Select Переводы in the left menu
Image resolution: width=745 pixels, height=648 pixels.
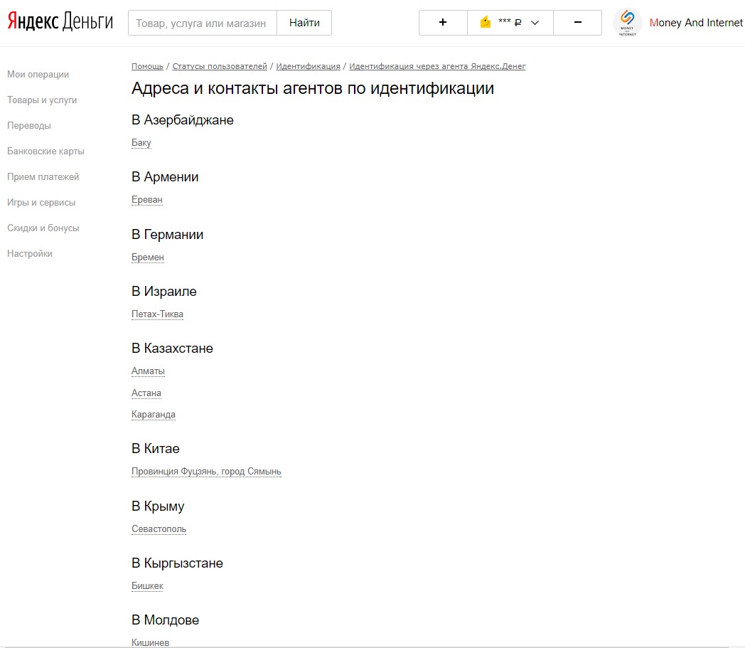pyautogui.click(x=29, y=126)
